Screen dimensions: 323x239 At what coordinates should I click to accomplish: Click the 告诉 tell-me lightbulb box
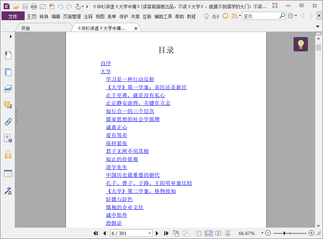(x=211, y=16)
